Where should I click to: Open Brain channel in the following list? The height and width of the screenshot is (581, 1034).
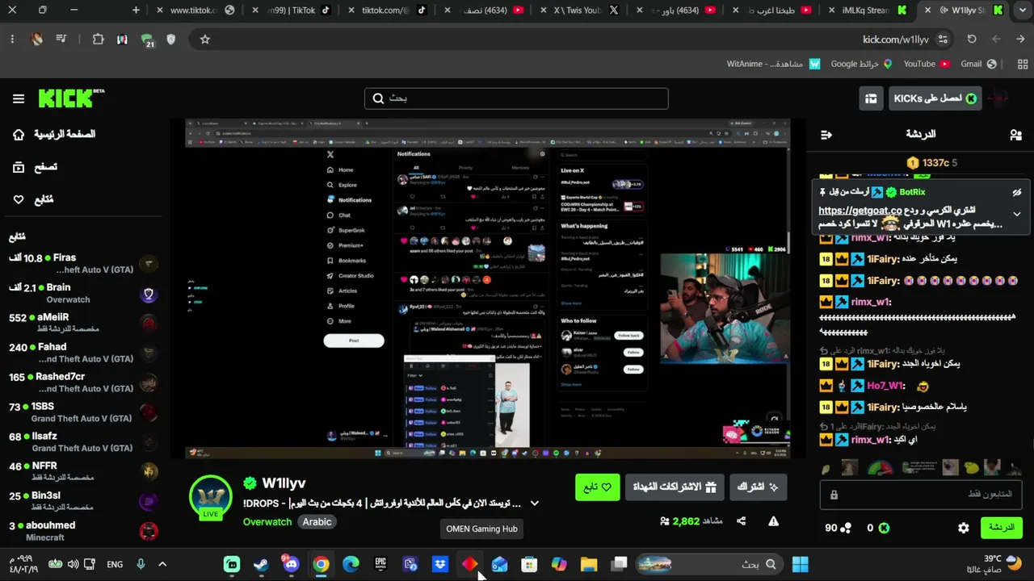coord(82,293)
